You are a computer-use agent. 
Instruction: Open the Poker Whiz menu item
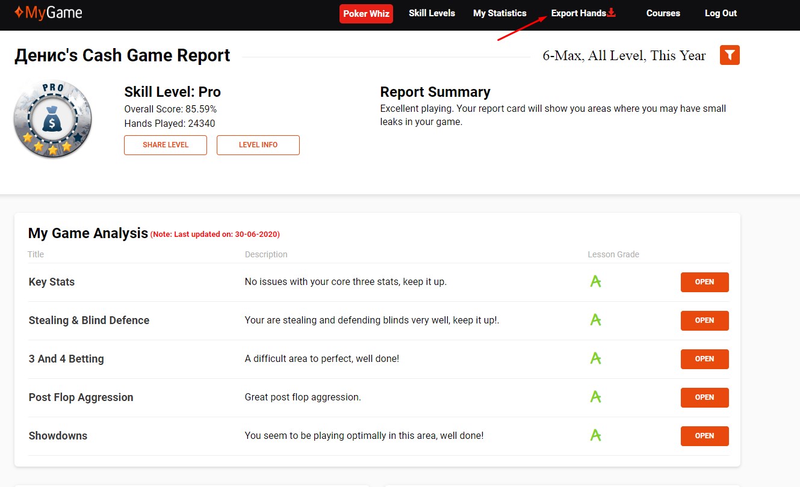click(366, 14)
